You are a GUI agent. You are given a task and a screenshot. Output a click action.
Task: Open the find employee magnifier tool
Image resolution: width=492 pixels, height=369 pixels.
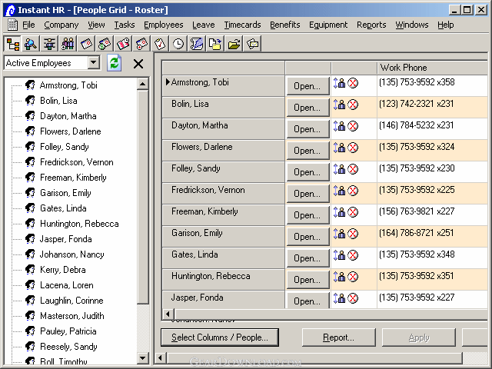[x=31, y=44]
